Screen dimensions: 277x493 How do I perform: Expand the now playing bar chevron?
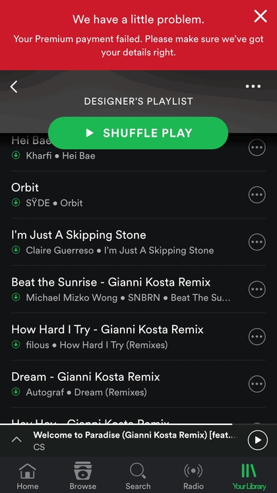(16, 440)
